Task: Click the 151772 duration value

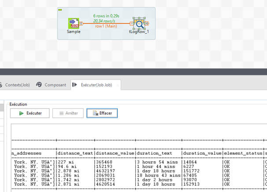Action: pos(191,171)
